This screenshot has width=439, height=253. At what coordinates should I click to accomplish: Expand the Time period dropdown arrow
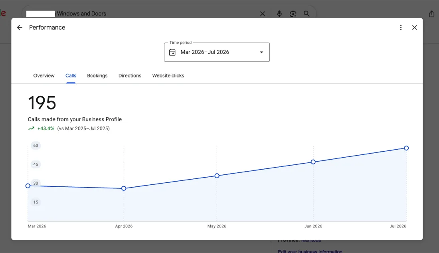click(x=261, y=52)
